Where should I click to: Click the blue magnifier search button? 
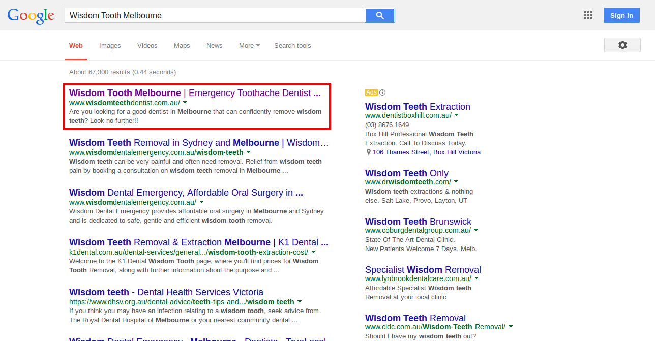tap(380, 15)
